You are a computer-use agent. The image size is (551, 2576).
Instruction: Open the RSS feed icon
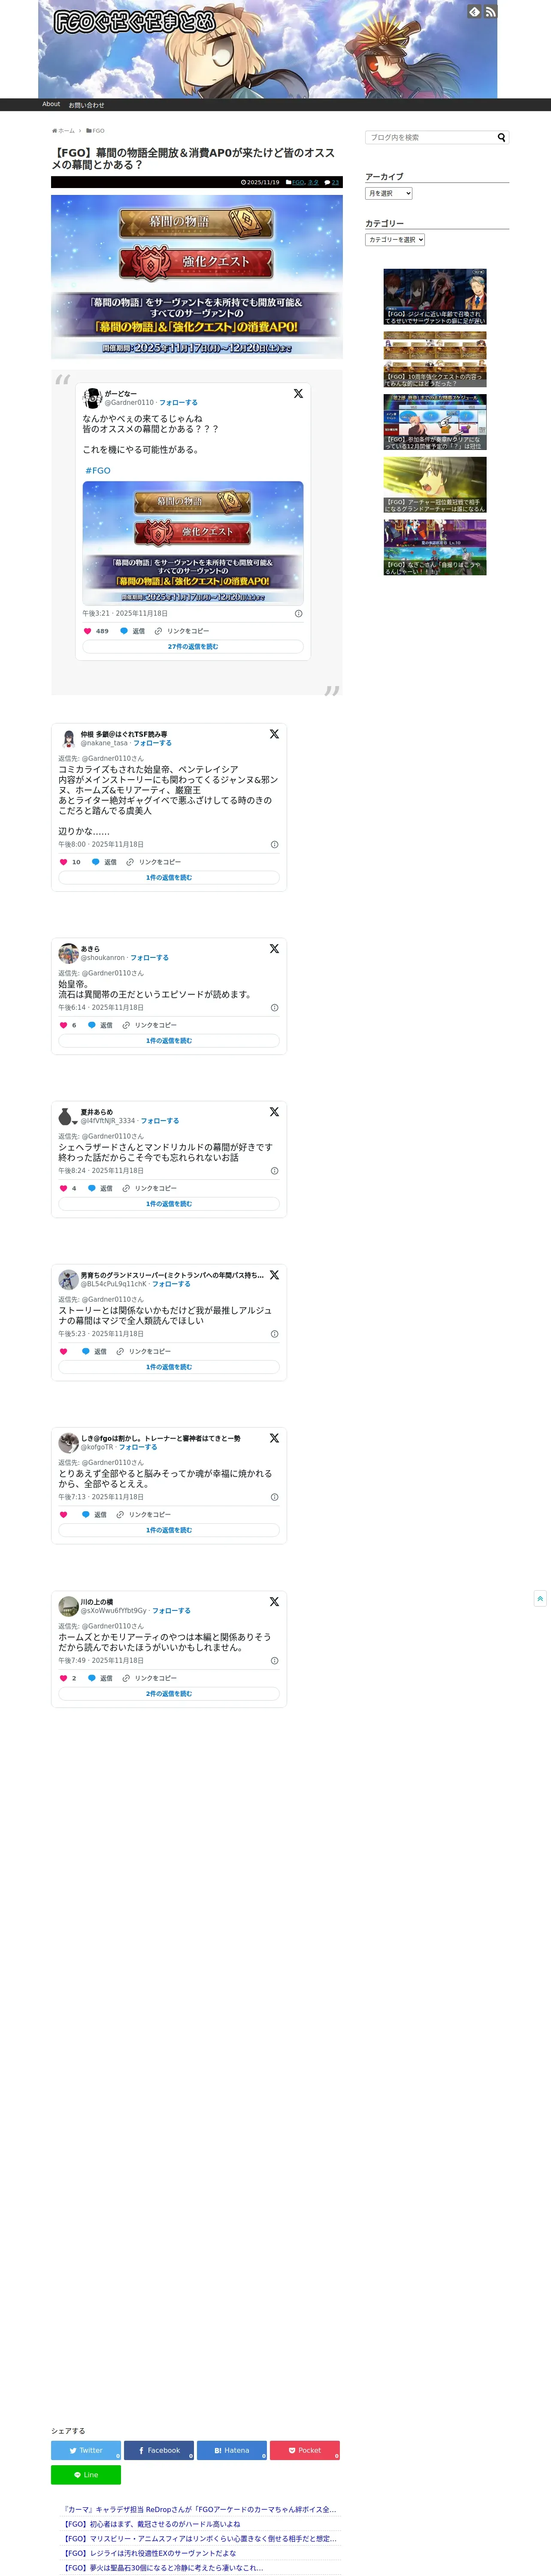[490, 12]
